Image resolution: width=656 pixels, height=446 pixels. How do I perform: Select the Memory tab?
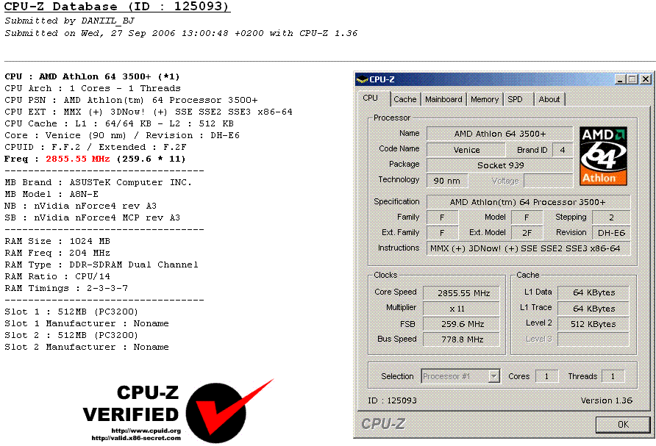point(485,99)
